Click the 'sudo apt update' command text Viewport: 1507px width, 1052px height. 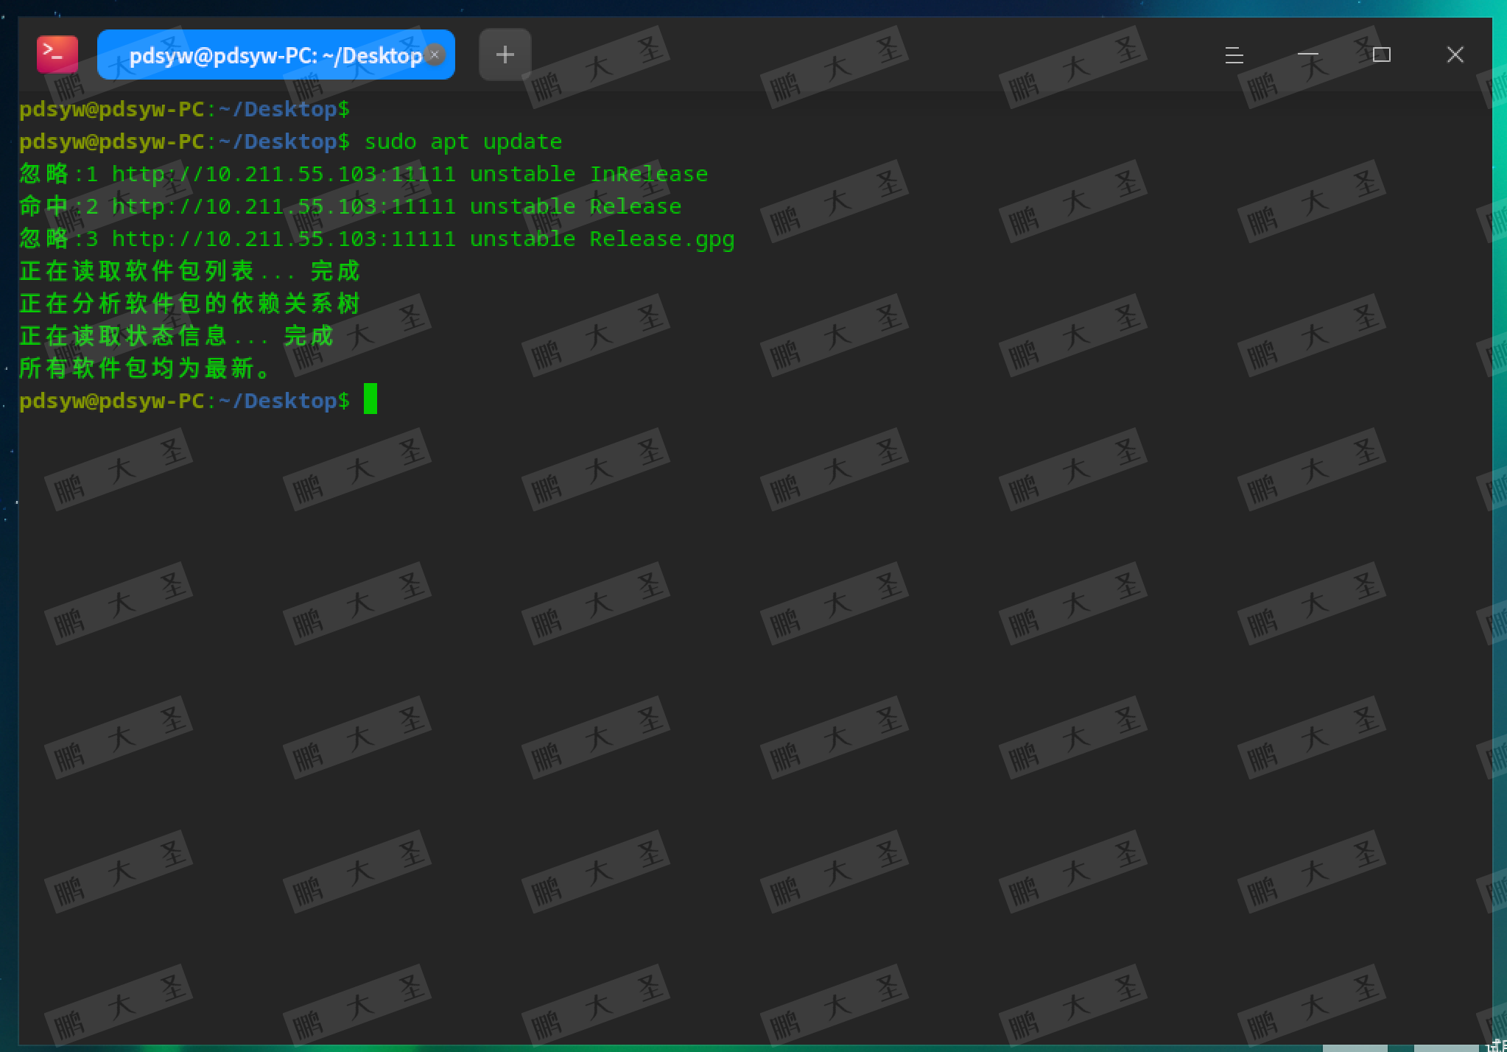463,141
